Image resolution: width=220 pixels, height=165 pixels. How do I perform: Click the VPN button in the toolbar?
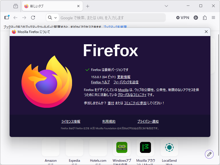tap(183, 18)
